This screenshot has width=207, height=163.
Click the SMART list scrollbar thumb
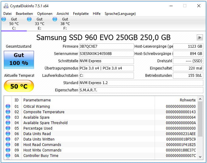click(x=200, y=119)
